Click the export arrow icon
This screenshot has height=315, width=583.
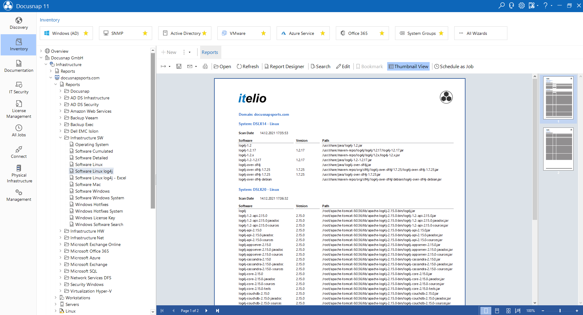pyautogui.click(x=163, y=66)
